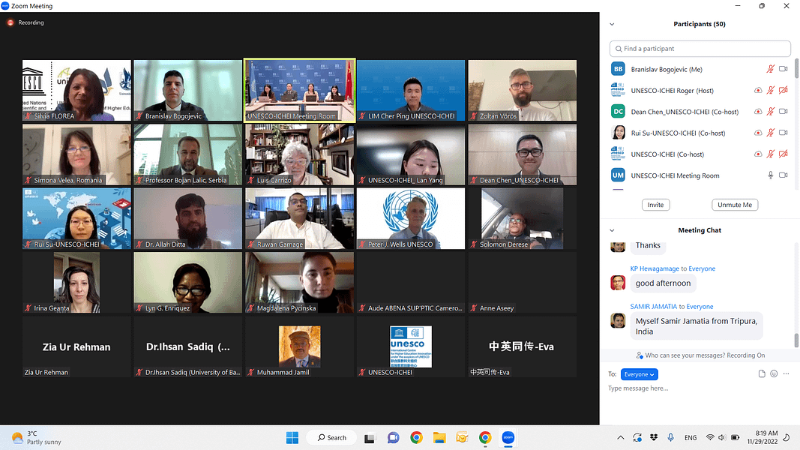
Task: Click the cloud recording icon beside Rui Su
Action: tap(758, 133)
